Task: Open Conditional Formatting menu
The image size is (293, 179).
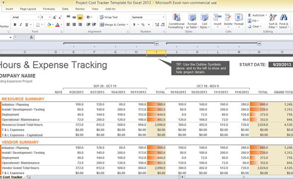Action: point(176,21)
